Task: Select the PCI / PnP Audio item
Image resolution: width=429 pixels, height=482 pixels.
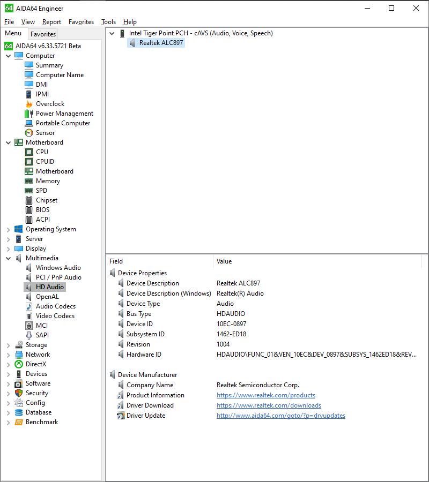Action: coord(58,277)
